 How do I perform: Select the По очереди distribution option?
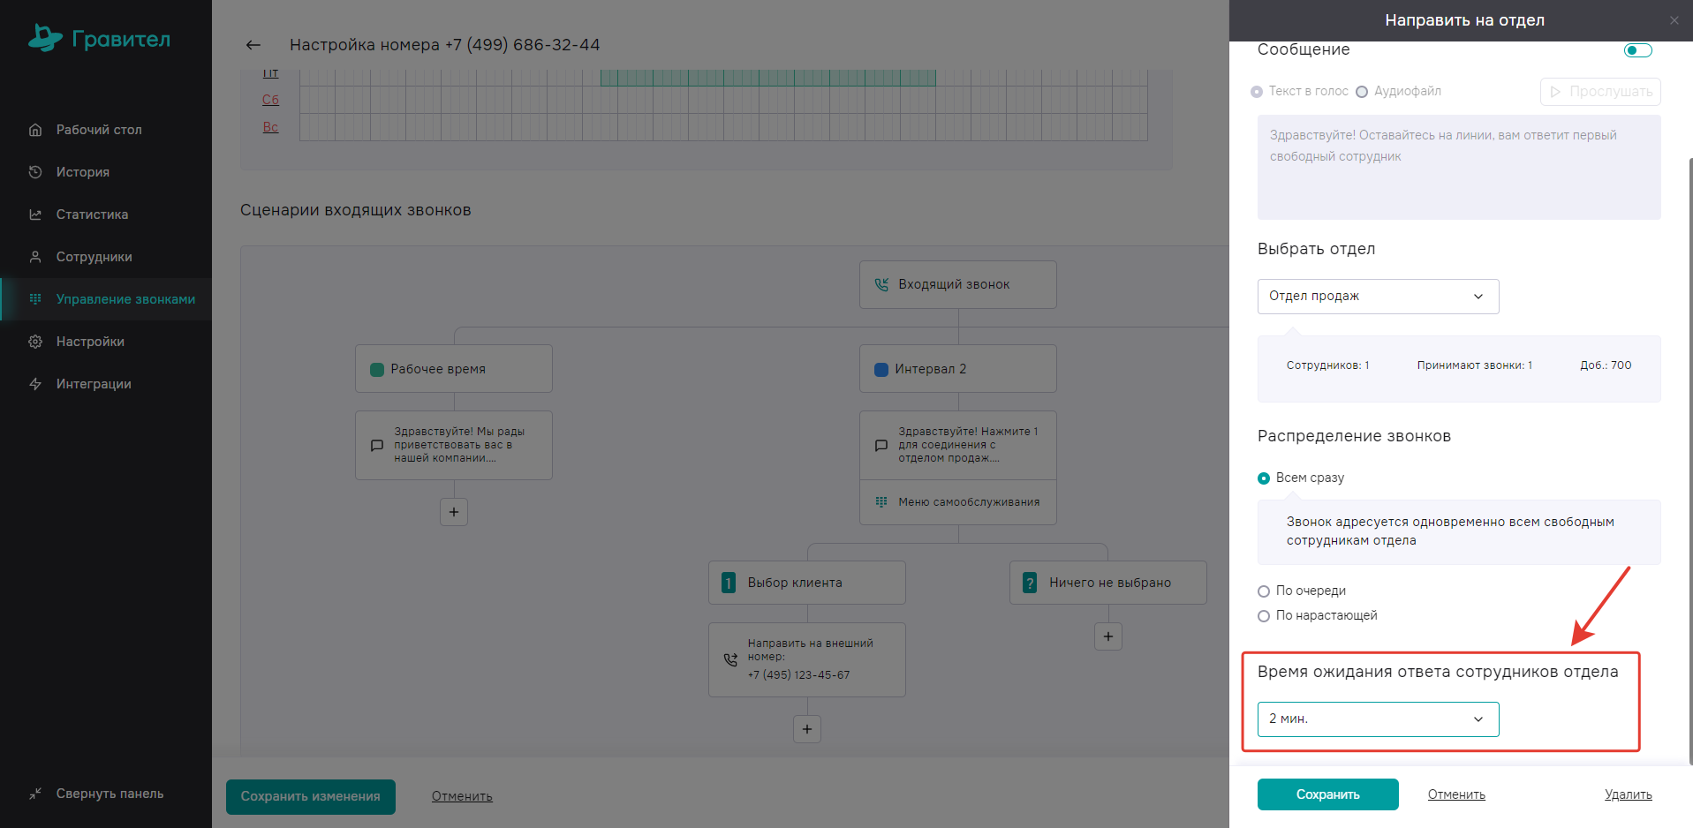[1264, 591]
